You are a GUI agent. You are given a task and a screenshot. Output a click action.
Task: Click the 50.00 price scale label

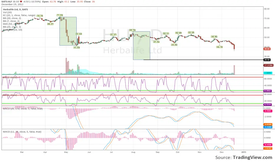(267, 37)
